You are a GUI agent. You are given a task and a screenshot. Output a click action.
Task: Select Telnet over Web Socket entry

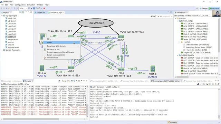click(x=61, y=46)
